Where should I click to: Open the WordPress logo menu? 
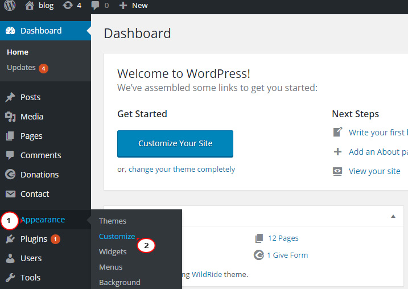click(x=10, y=5)
